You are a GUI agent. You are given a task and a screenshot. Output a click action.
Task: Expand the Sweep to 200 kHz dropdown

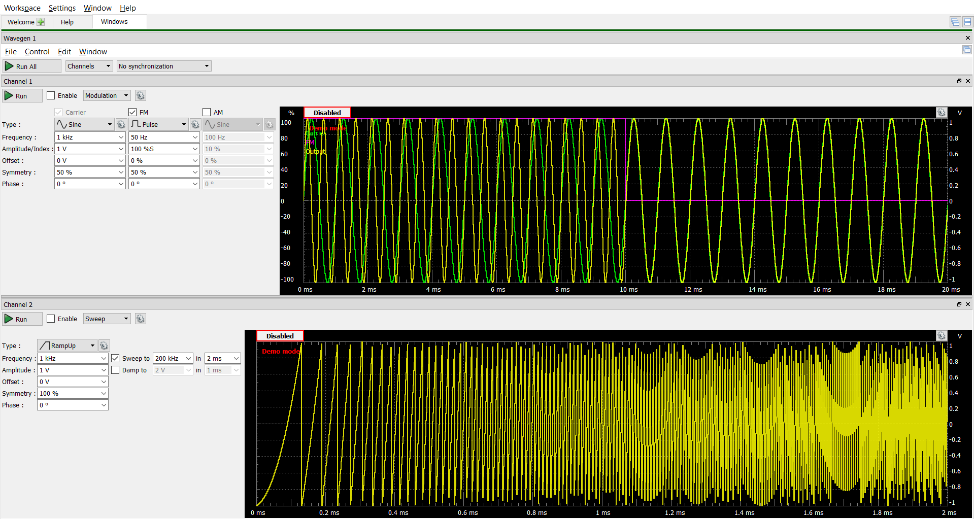188,358
